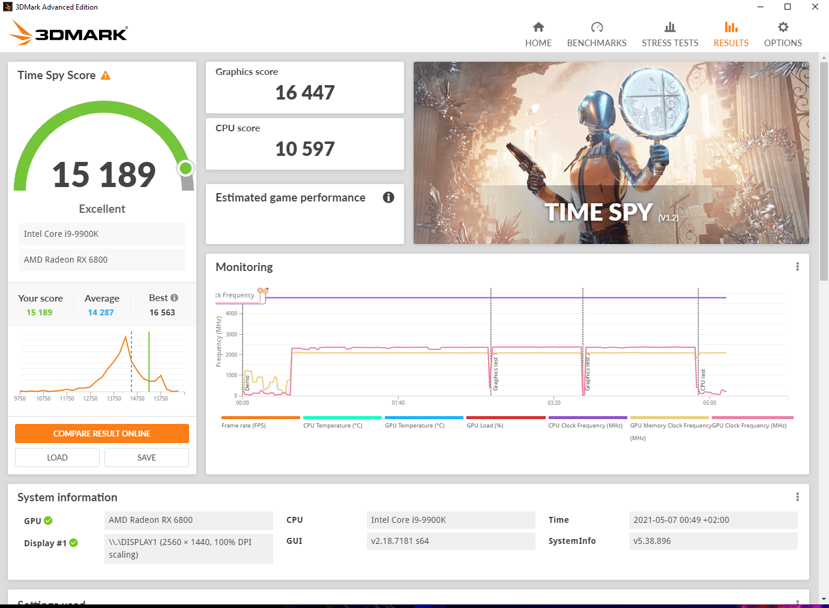829x608 pixels.
Task: Click Your score value 15 189
Action: click(40, 312)
